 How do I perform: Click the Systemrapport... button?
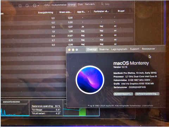[x=123, y=94]
